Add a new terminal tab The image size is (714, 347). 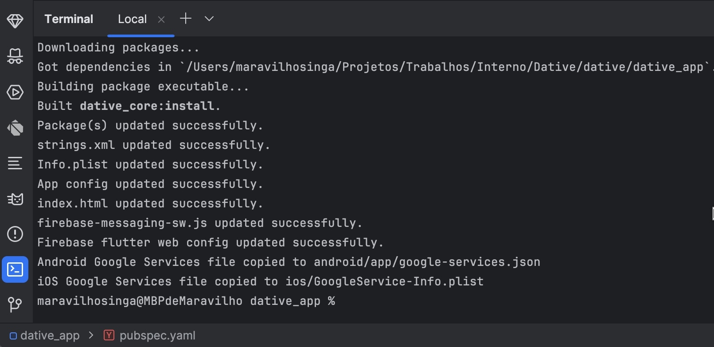(186, 19)
